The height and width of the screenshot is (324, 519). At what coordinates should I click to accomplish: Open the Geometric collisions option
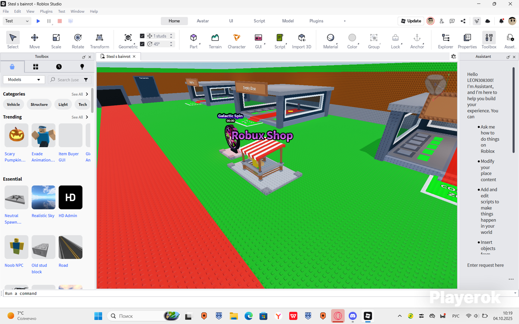tap(128, 40)
